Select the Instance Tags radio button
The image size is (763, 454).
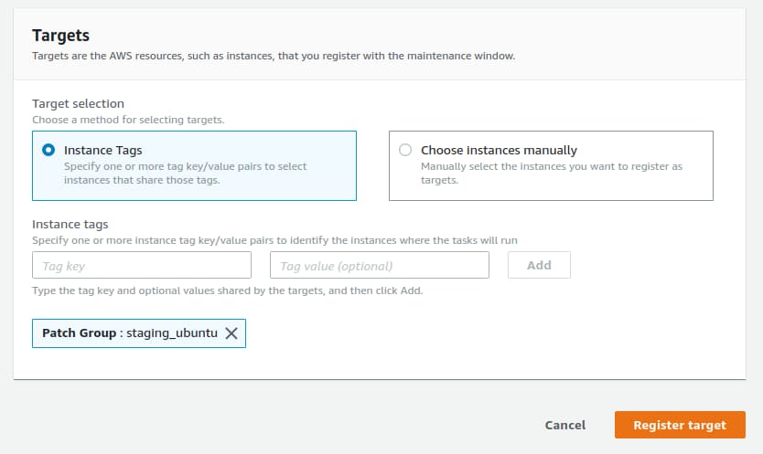[49, 150]
